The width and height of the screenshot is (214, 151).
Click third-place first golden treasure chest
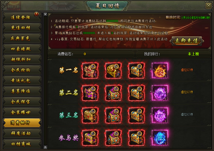click(x=90, y=116)
